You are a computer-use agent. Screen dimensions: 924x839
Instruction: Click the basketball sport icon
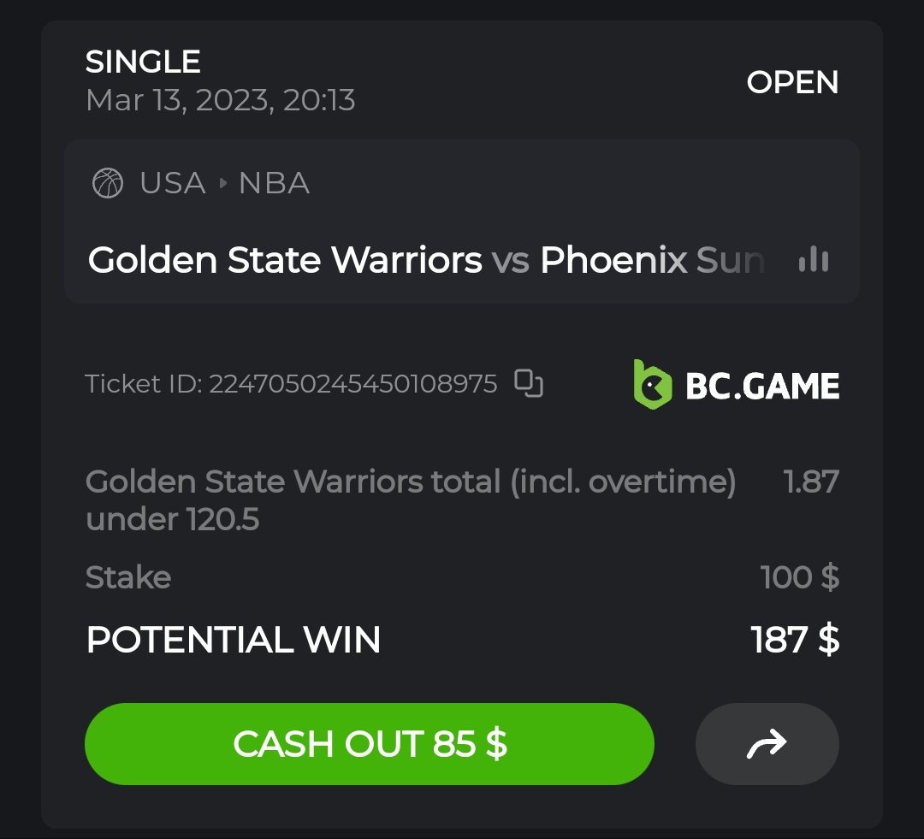(x=107, y=183)
